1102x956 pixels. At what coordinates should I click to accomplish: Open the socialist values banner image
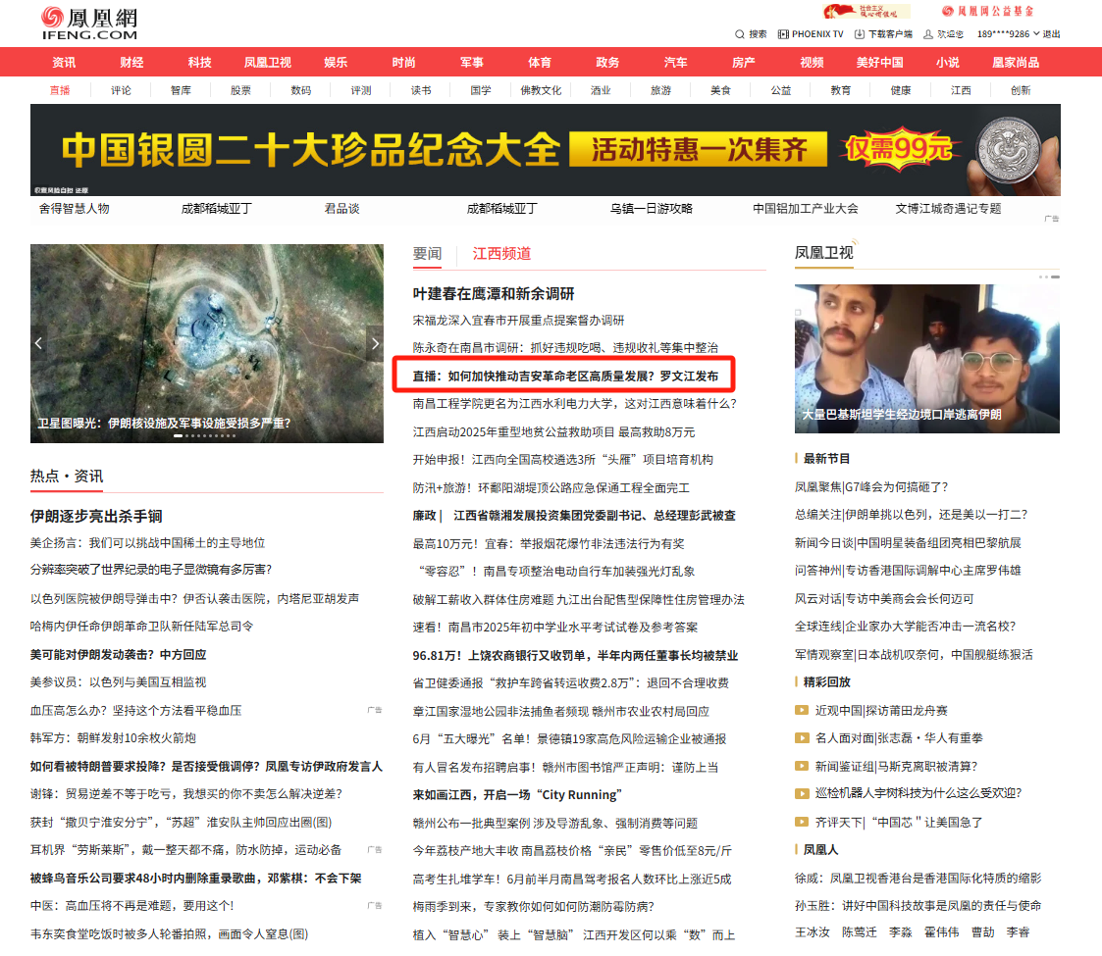pyautogui.click(x=866, y=11)
